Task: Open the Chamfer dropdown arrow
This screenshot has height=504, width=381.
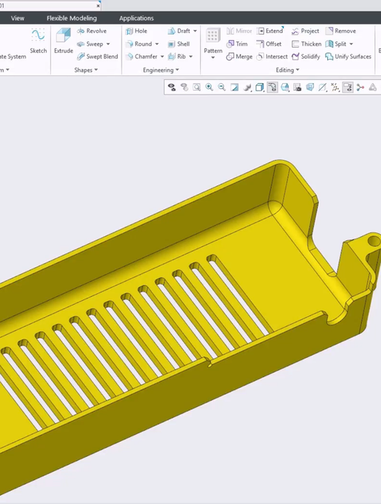Action: click(x=162, y=57)
